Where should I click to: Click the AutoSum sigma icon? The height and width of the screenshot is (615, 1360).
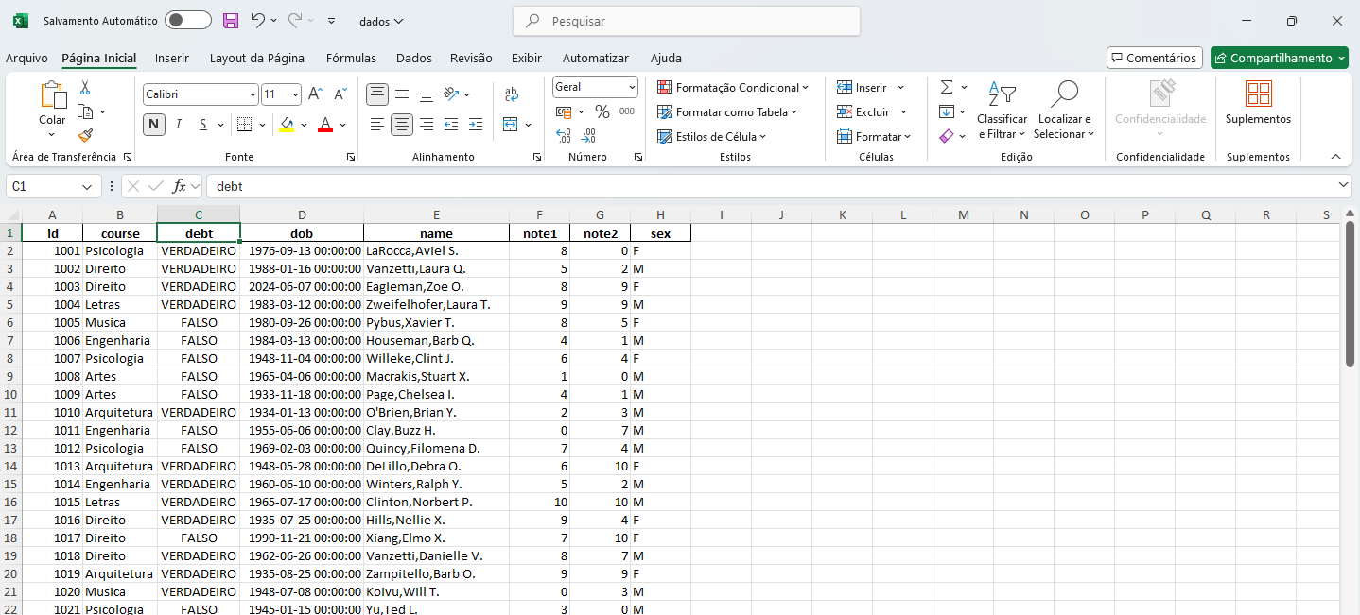[x=947, y=87]
